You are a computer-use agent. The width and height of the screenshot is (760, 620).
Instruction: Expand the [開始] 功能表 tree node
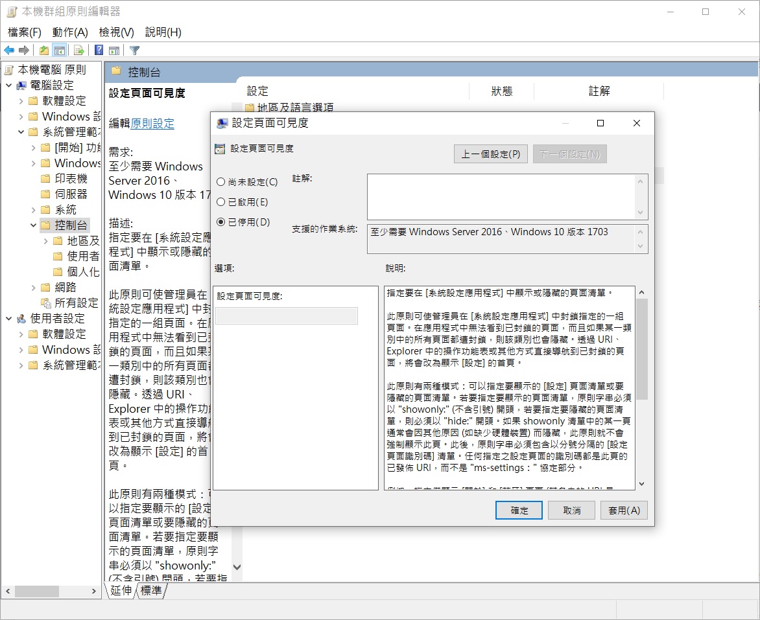(x=34, y=148)
